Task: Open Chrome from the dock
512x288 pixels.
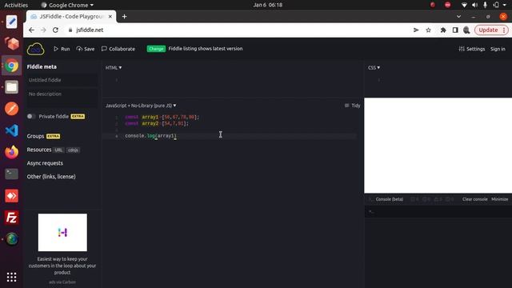Action: [x=12, y=66]
